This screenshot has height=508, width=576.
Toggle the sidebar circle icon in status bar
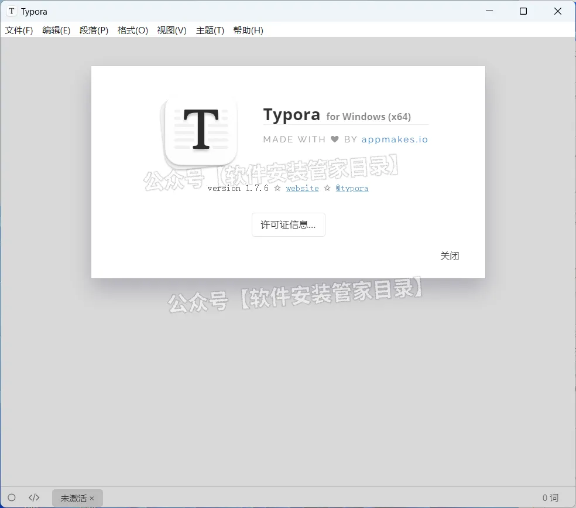coord(12,497)
